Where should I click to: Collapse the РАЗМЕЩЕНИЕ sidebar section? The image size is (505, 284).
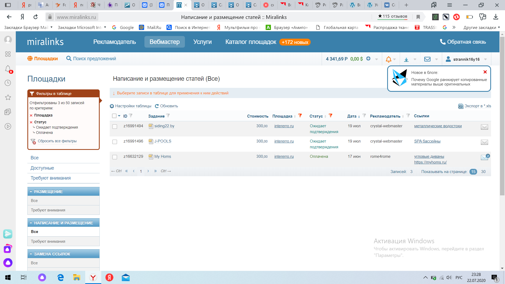click(x=31, y=192)
